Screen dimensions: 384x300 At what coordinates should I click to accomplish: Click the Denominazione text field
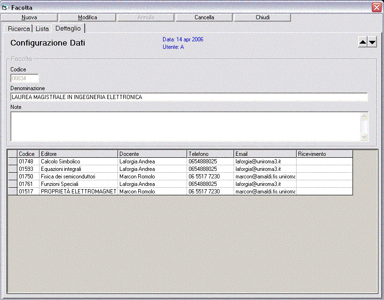pyautogui.click(x=188, y=97)
